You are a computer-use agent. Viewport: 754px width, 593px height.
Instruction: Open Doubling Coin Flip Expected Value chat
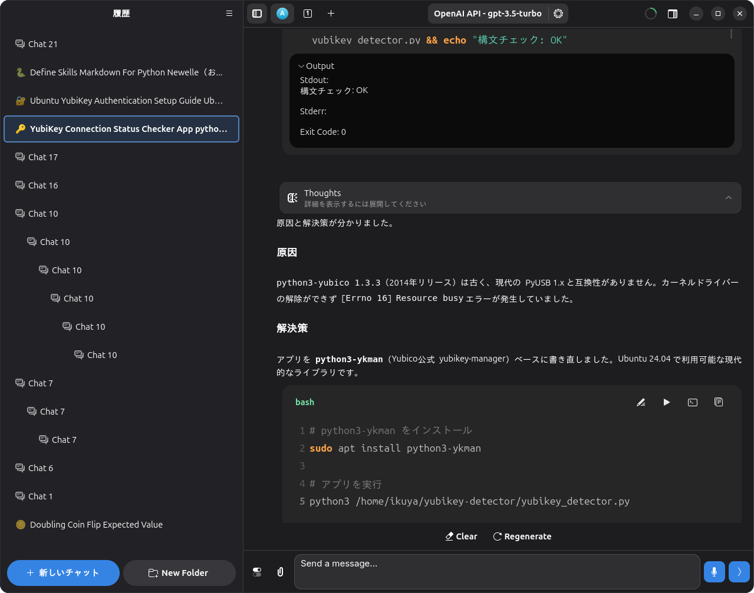click(121, 525)
